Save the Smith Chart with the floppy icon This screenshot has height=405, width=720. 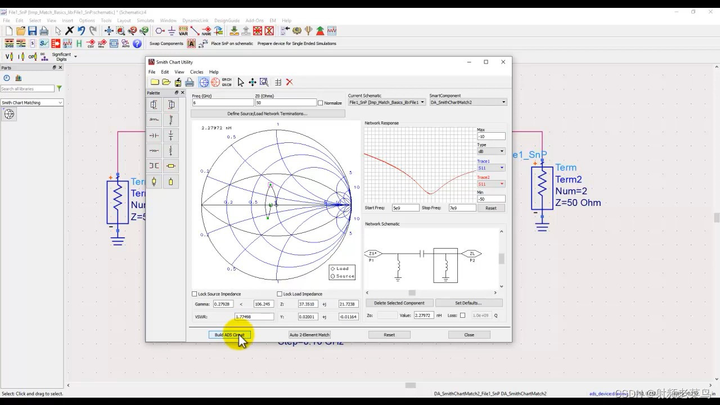point(178,82)
